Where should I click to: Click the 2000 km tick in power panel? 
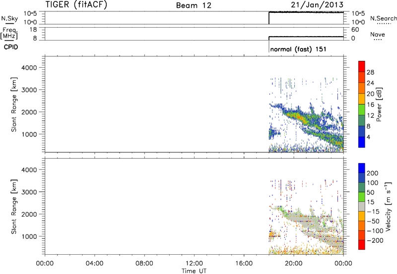click(29, 112)
